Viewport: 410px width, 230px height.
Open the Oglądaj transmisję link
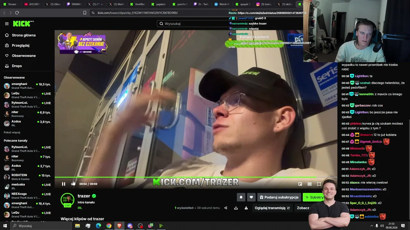coord(272,208)
